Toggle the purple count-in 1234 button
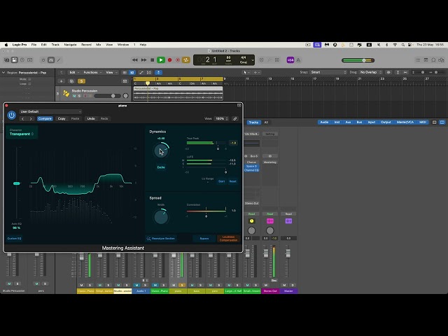This screenshot has height=336, width=448. point(290,60)
